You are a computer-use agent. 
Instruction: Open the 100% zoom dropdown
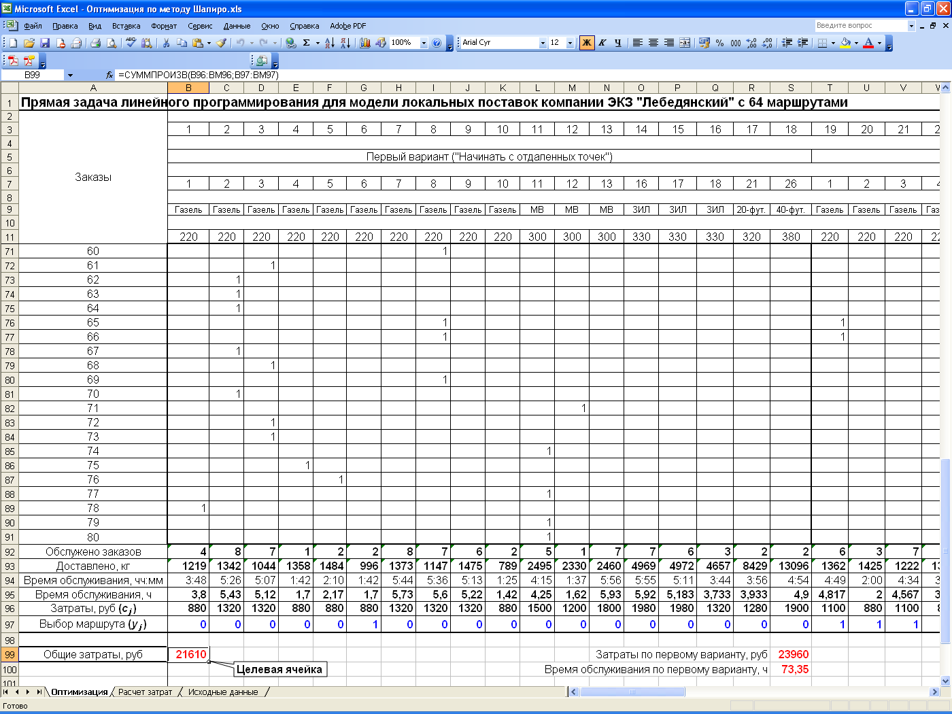coord(424,43)
